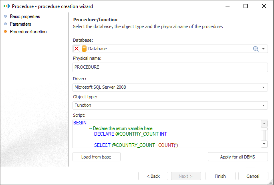The image size is (274, 185).
Task: Cancel the procedure creation wizard
Action: pyautogui.click(x=253, y=176)
